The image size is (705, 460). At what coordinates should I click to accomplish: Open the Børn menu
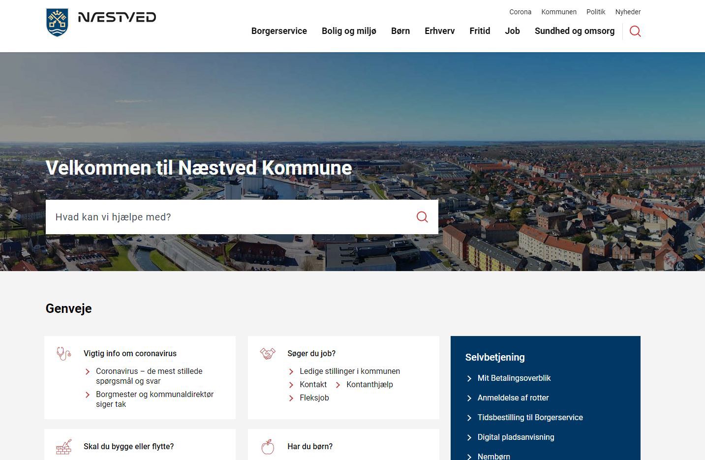(x=400, y=31)
